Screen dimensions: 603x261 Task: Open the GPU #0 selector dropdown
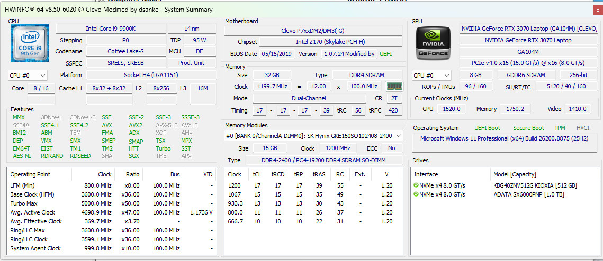click(431, 75)
